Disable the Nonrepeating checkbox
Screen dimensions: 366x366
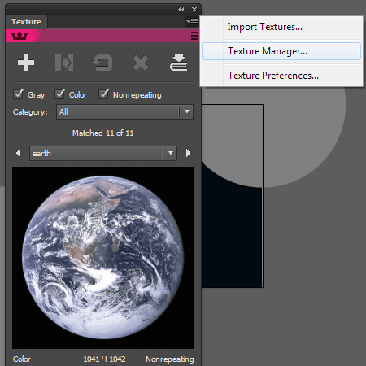click(104, 94)
